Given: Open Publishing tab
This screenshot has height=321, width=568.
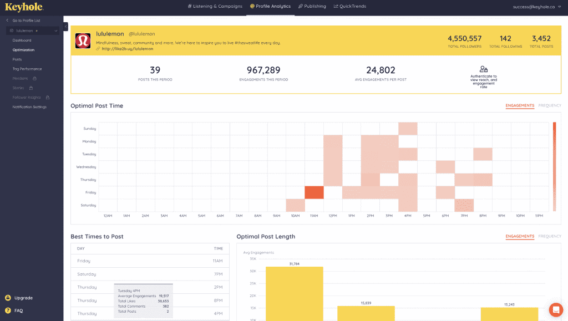Looking at the screenshot, I should coord(312,6).
